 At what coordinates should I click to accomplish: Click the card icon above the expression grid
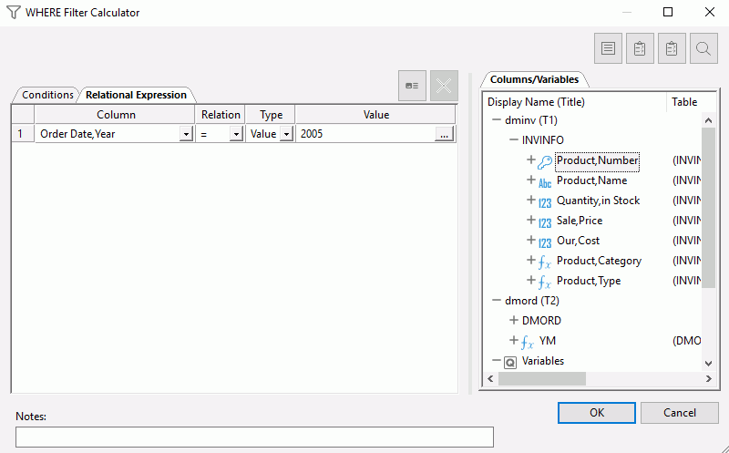tap(412, 85)
